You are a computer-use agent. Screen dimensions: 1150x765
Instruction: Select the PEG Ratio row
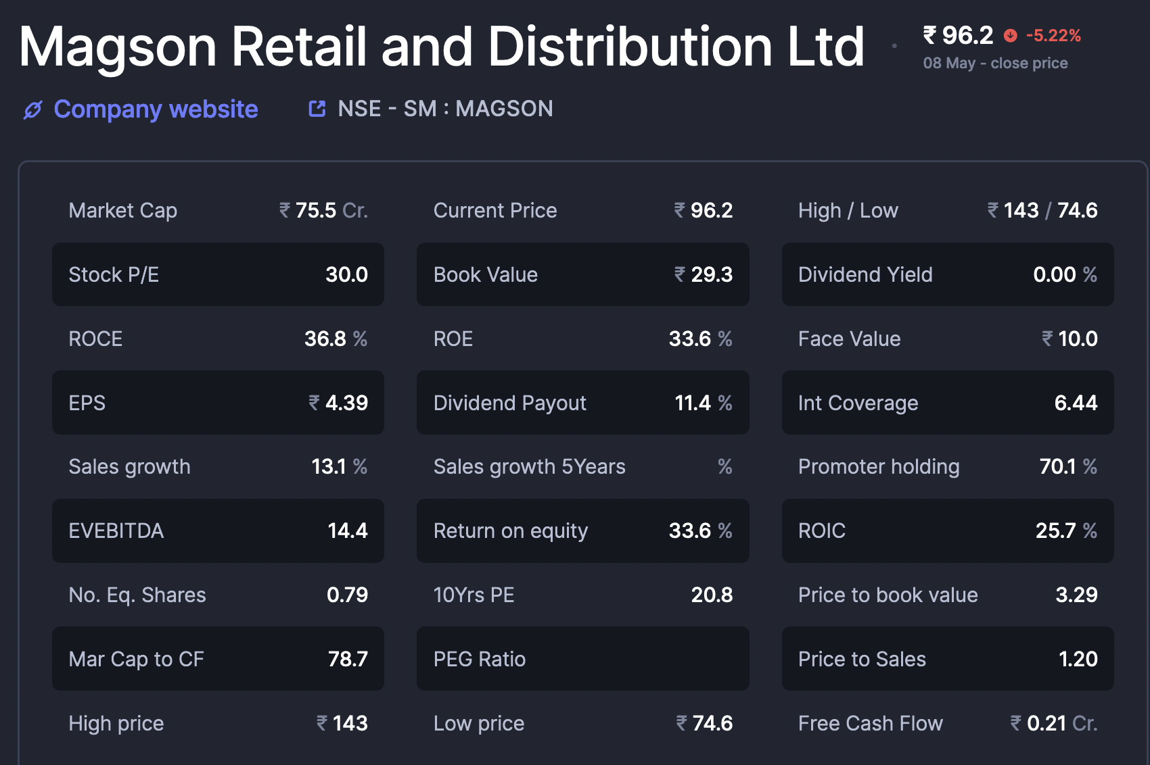[x=582, y=659]
